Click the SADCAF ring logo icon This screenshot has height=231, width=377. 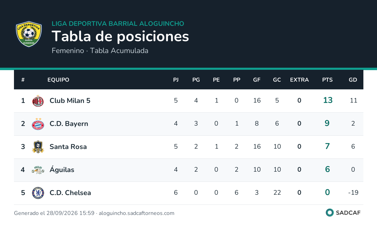330,213
